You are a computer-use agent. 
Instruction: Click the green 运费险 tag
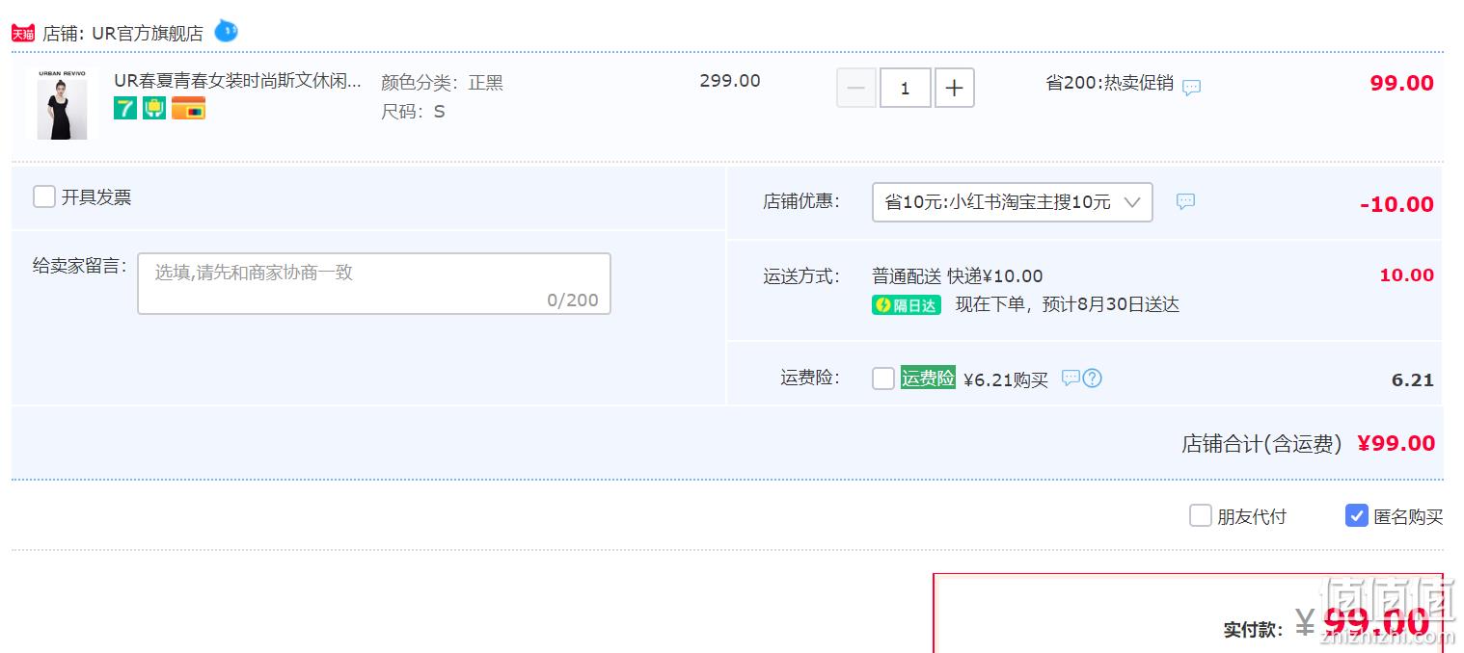(928, 378)
